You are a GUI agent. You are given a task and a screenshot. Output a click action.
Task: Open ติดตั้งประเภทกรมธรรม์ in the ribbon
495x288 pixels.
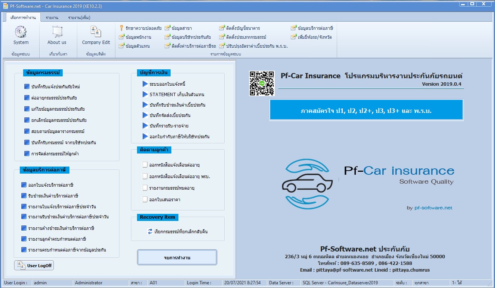pyautogui.click(x=243, y=37)
